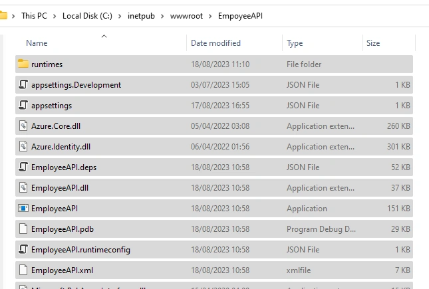Click Program Debug D... type cell

point(321,229)
